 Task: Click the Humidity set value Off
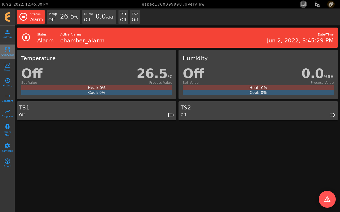pyautogui.click(x=193, y=74)
